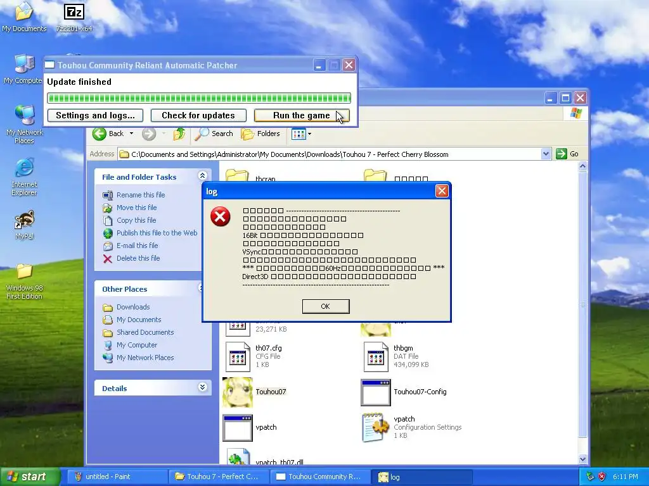Open My Documents under Other Places
This screenshot has width=649, height=486.
pyautogui.click(x=139, y=320)
